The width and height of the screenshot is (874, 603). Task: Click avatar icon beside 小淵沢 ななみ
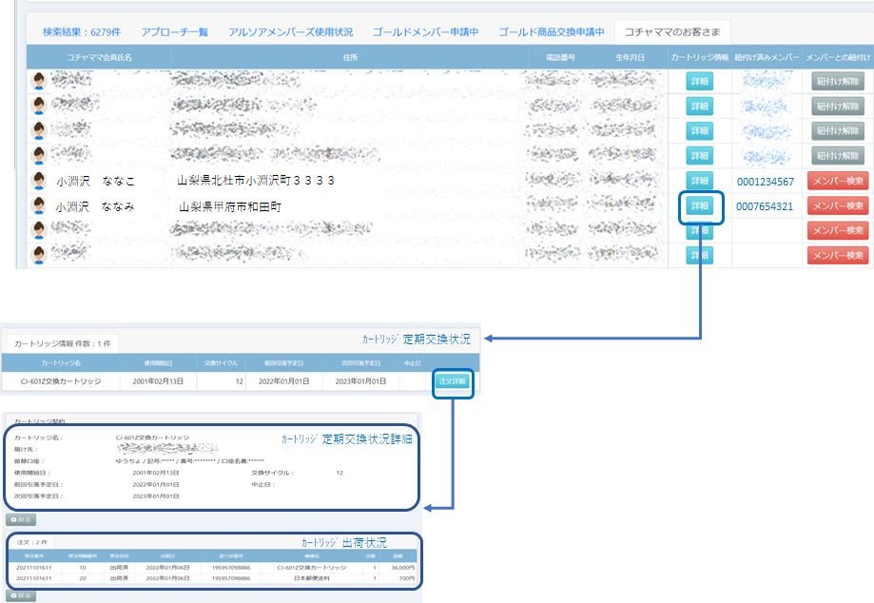39,205
